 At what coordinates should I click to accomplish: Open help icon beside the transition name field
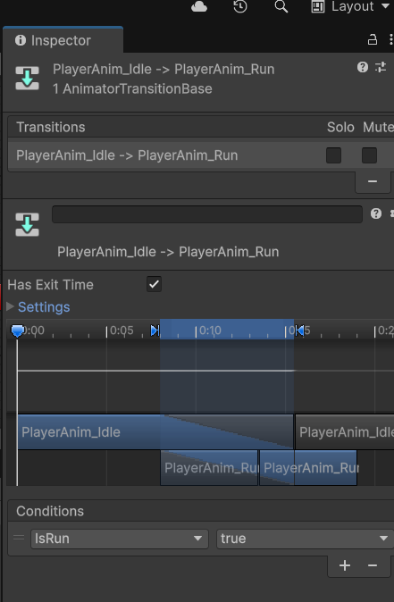coord(376,213)
